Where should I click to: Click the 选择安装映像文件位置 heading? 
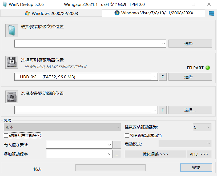[42, 27]
